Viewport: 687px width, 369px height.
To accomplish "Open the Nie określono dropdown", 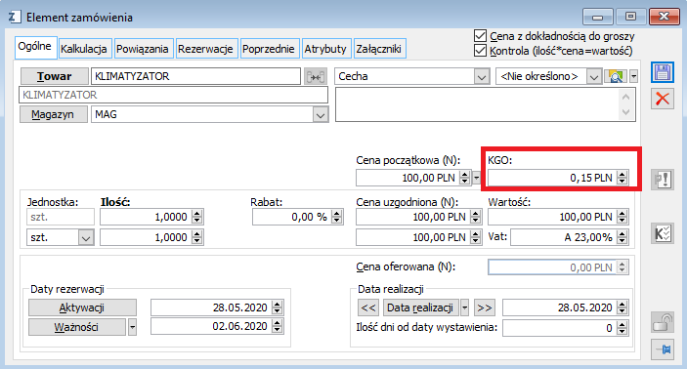I will (594, 77).
